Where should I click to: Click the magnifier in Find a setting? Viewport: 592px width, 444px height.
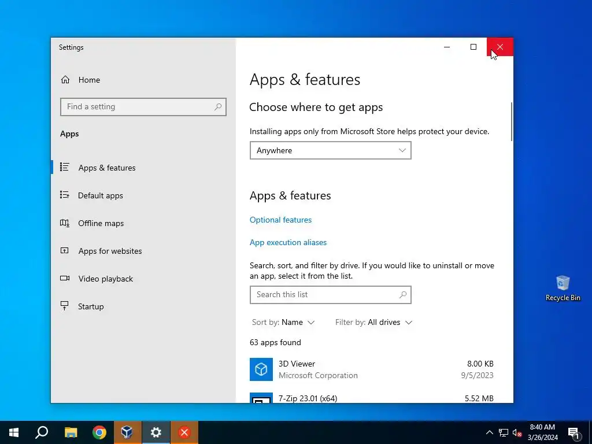click(218, 107)
